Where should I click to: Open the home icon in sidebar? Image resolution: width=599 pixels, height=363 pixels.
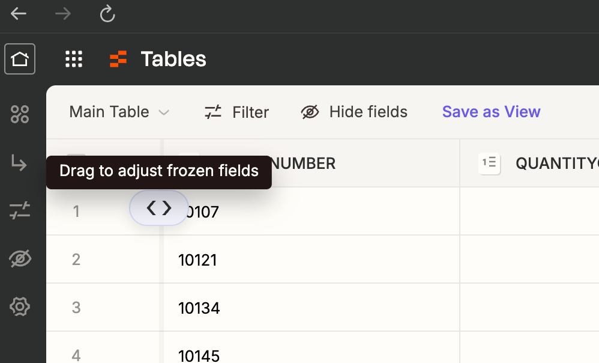(x=20, y=59)
